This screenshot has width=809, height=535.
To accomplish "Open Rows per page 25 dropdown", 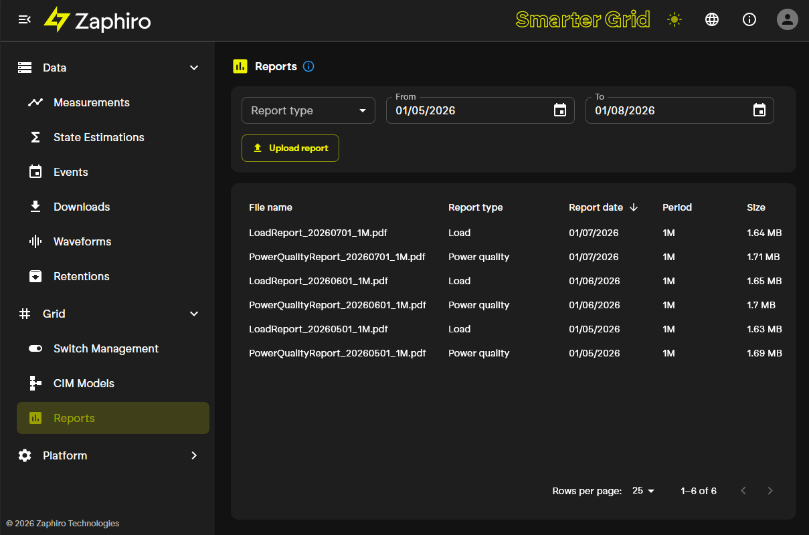I will pyautogui.click(x=643, y=491).
